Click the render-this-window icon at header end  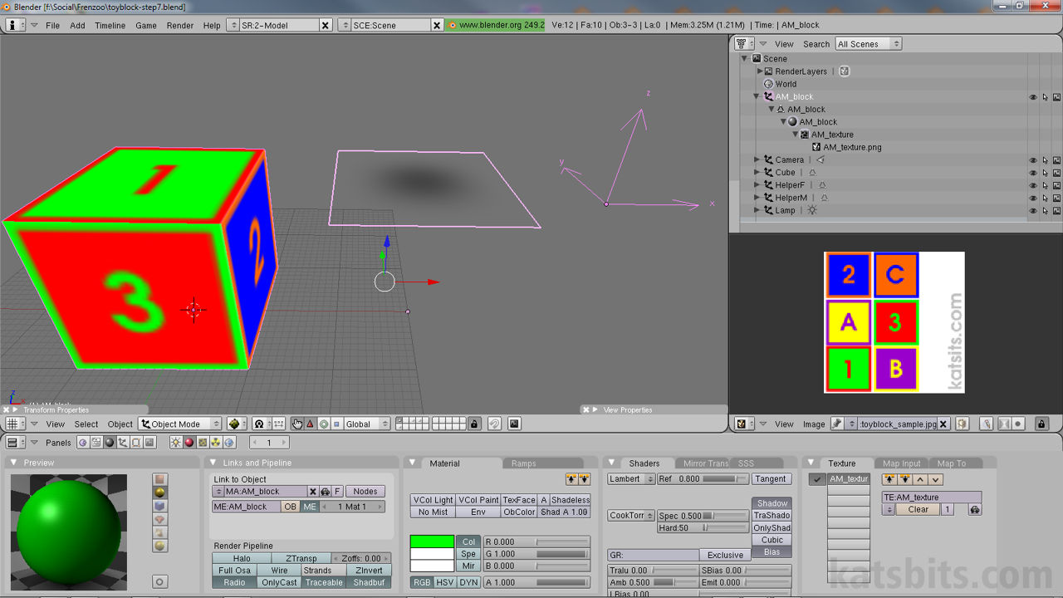tap(514, 424)
